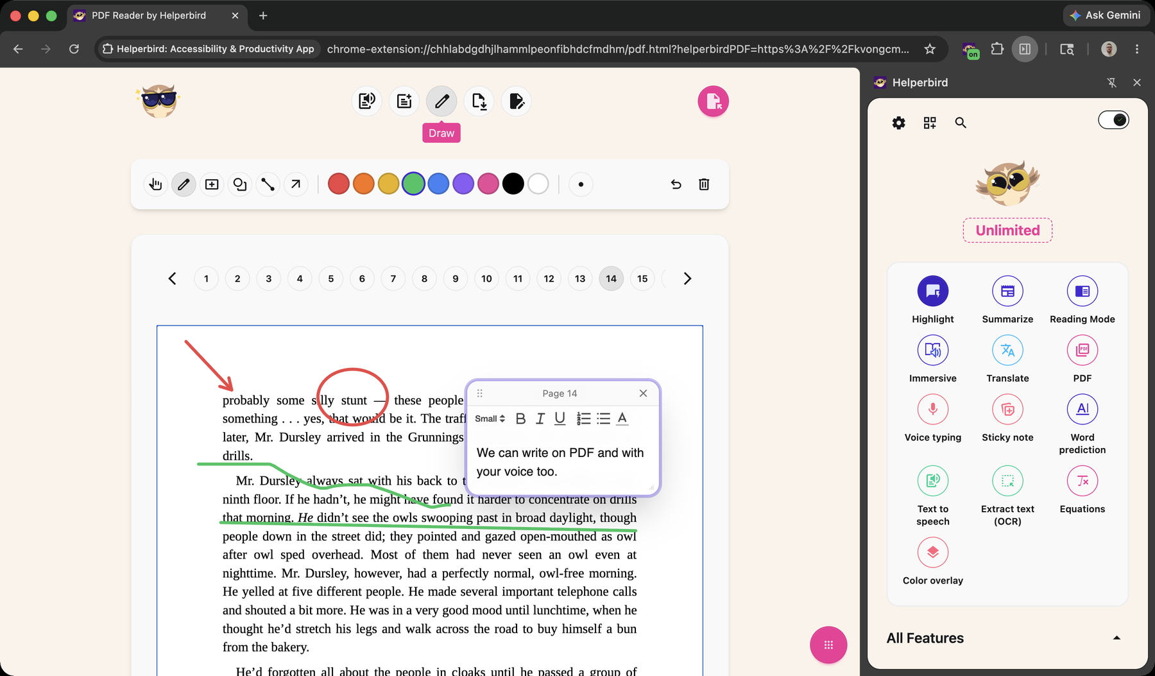Open Chrome's three-dot menu
The height and width of the screenshot is (676, 1155).
pos(1137,49)
